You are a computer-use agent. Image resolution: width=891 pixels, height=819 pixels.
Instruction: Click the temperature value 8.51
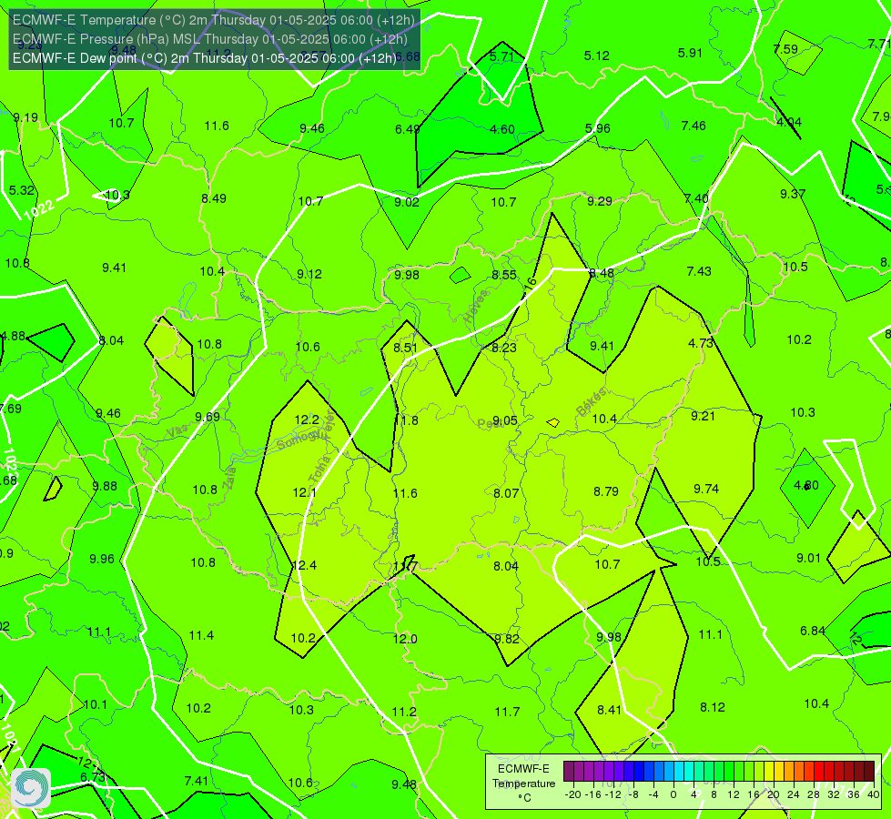coord(405,348)
